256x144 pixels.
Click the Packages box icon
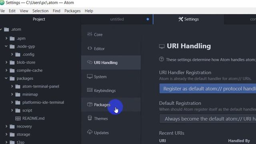point(90,104)
